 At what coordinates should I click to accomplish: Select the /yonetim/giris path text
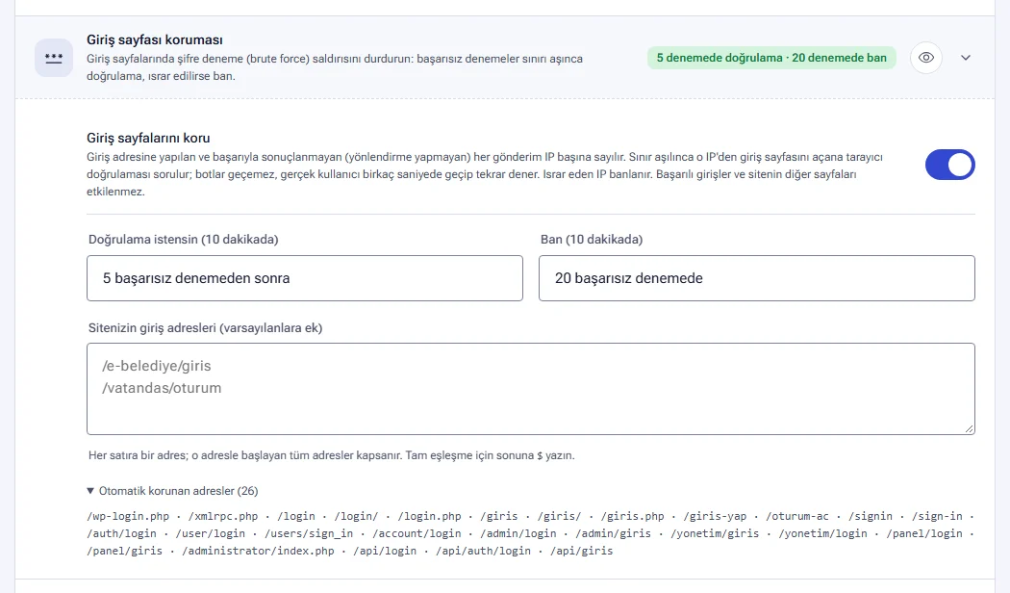(x=715, y=533)
